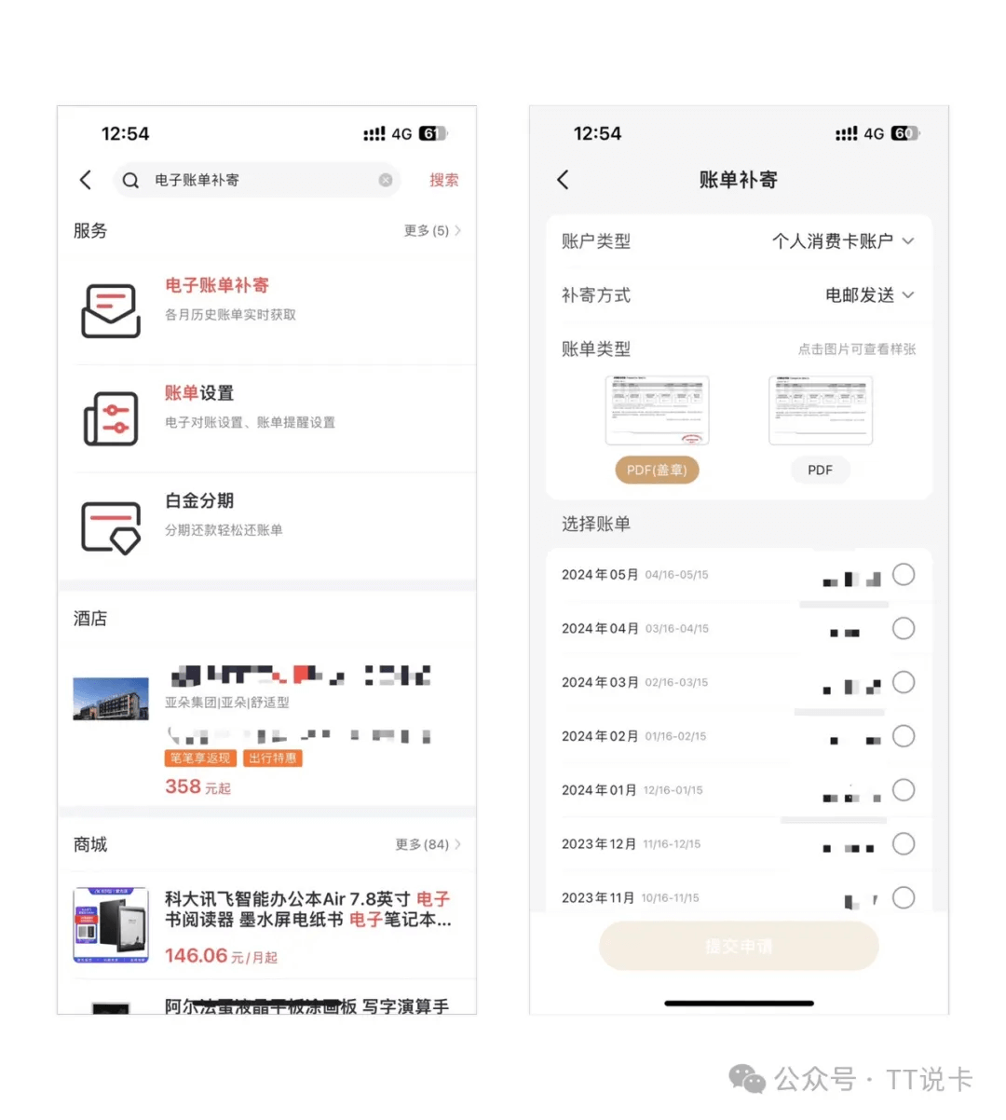The image size is (1006, 1120).
Task: Open the 电子账单补寄 envelope icon
Action: [x=111, y=310]
